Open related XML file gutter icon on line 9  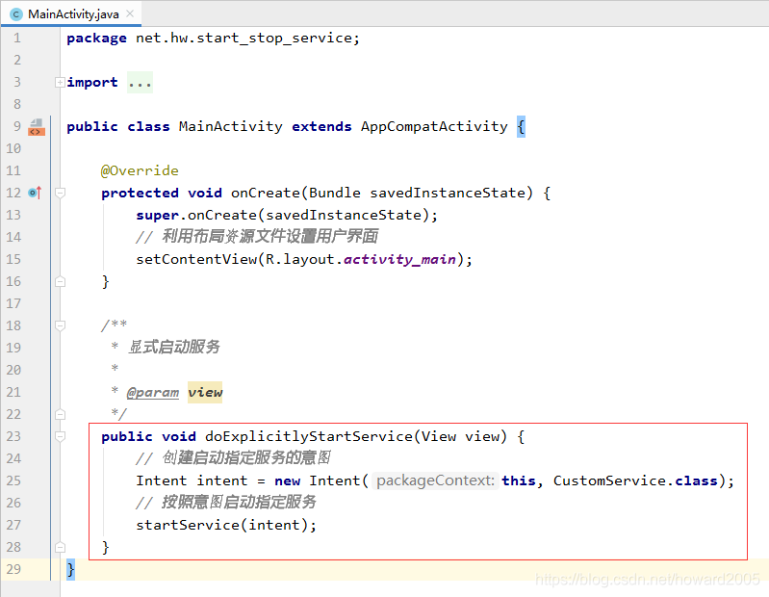[x=37, y=127]
